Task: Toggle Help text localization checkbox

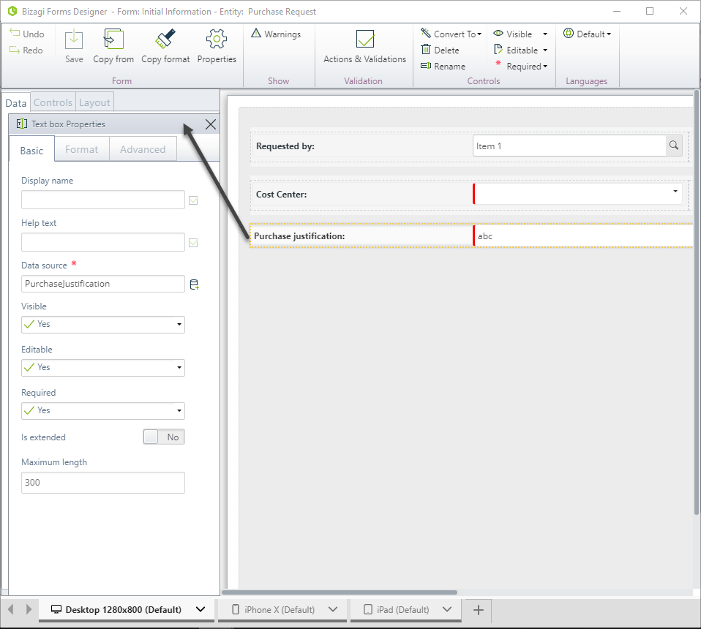Action: tap(193, 243)
